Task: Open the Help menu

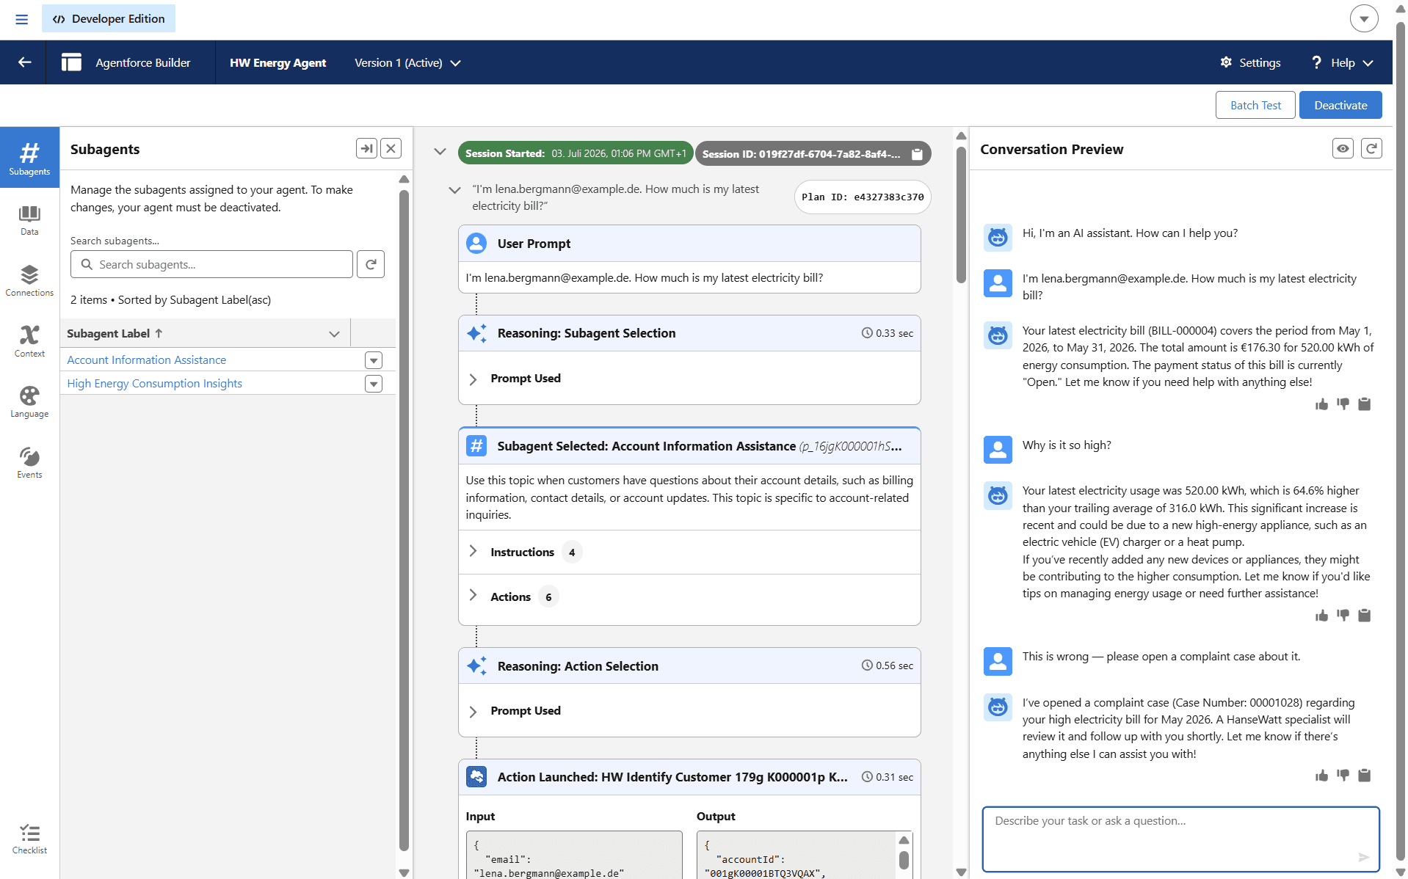Action: 1342,62
